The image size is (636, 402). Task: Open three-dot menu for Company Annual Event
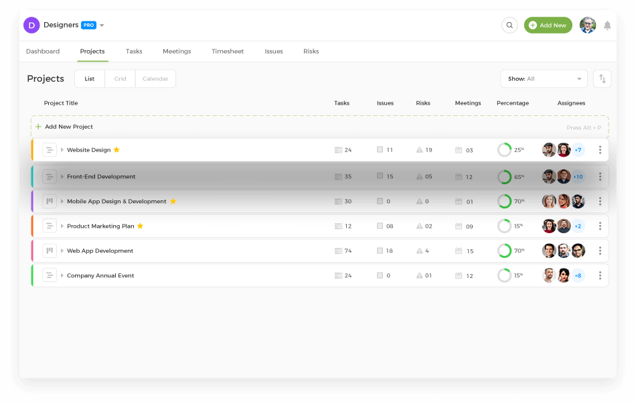pyautogui.click(x=600, y=275)
